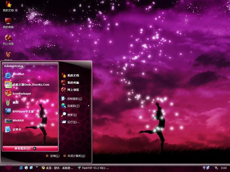Viewport: 230px width, 172px height.
Task: Launch IconPackager from Start menu
Action: tap(22, 94)
